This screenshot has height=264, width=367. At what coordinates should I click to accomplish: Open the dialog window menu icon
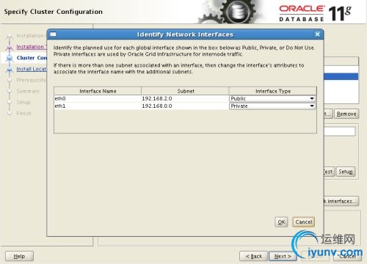tap(53, 34)
